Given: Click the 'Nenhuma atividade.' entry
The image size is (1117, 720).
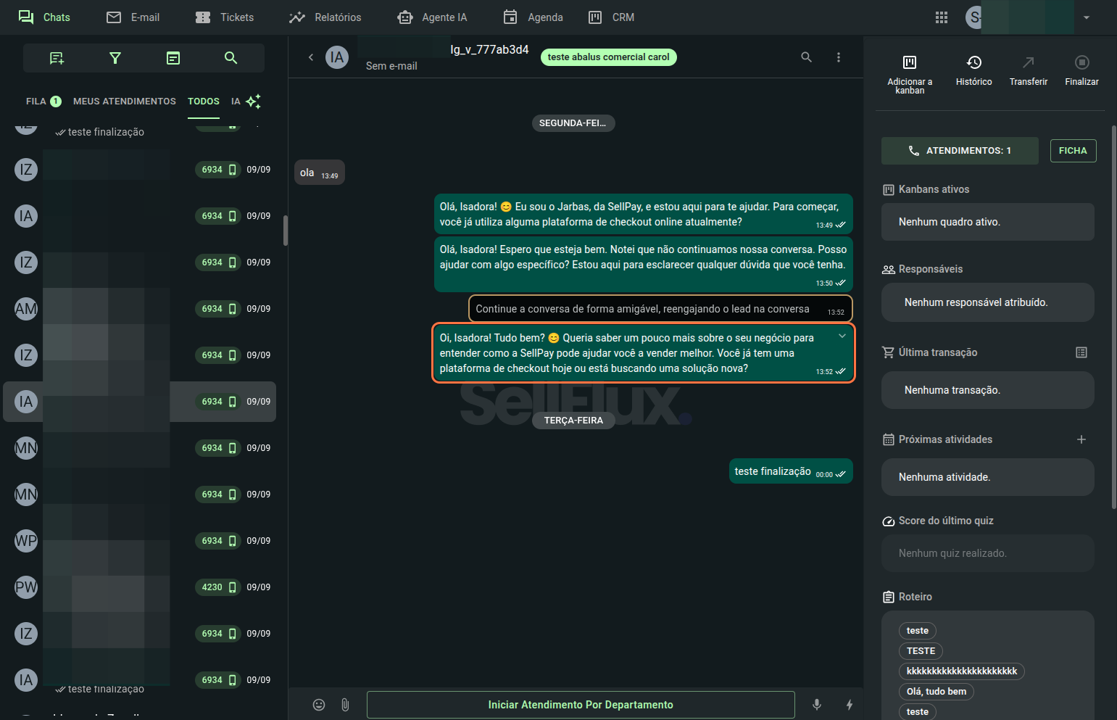Looking at the screenshot, I should [988, 477].
